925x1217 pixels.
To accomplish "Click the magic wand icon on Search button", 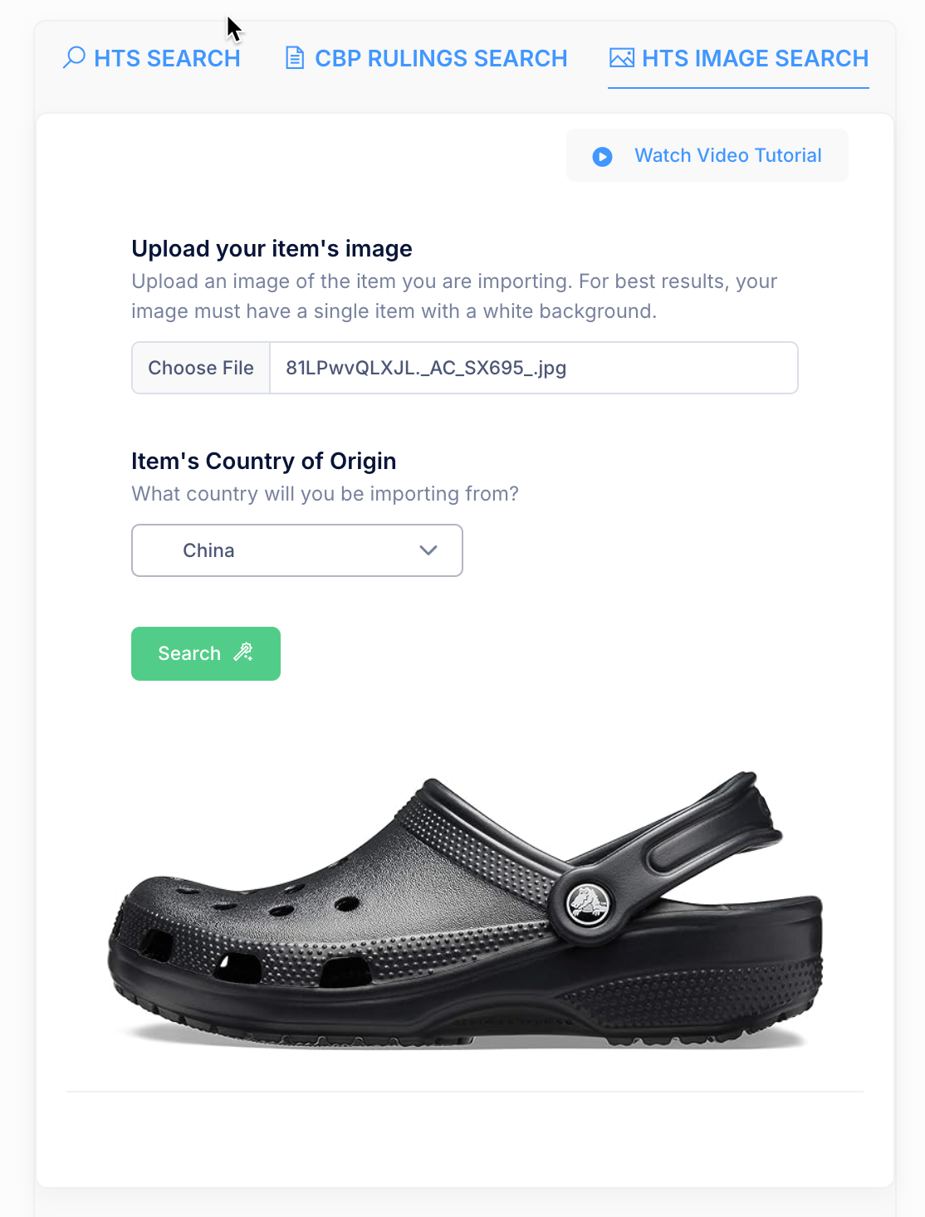I will pos(243,652).
